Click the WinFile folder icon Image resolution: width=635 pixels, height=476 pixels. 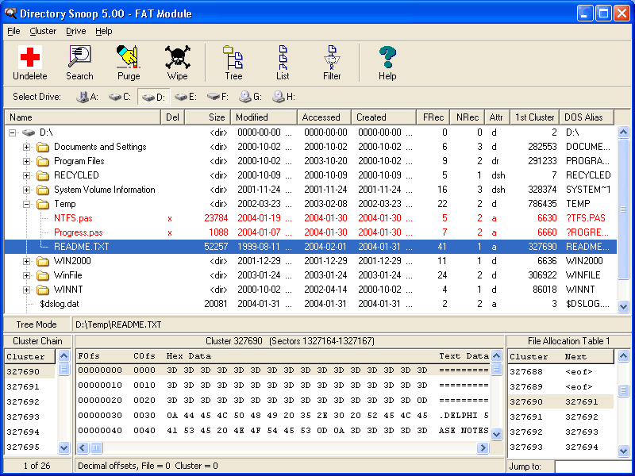pyautogui.click(x=43, y=275)
